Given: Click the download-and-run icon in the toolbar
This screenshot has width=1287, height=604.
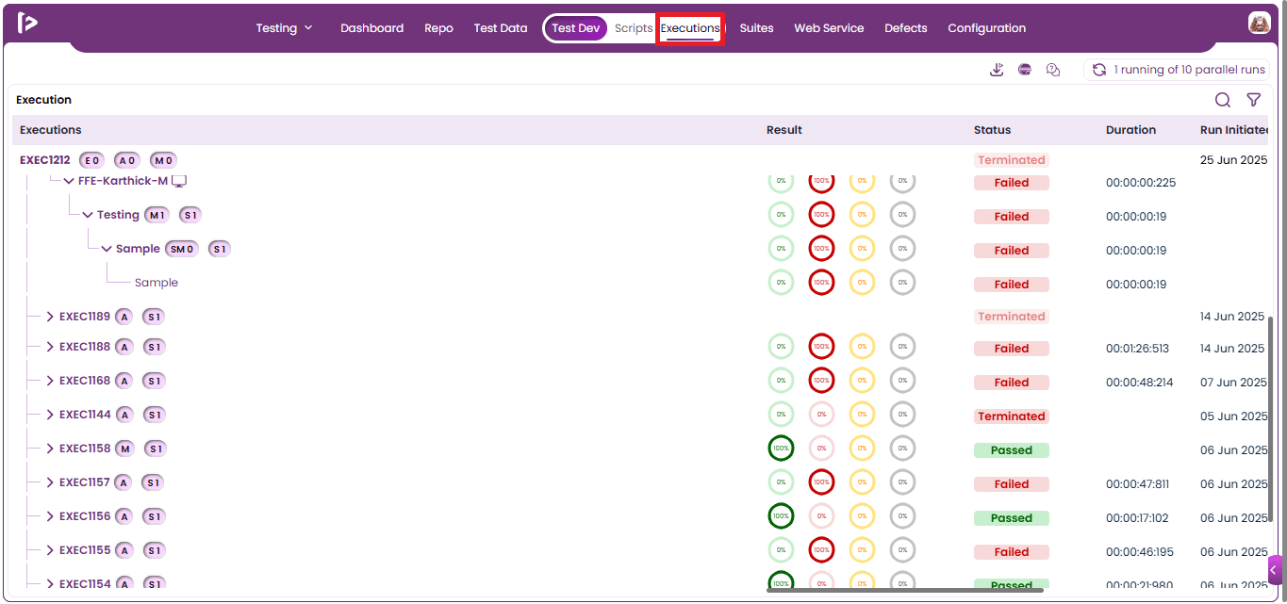Looking at the screenshot, I should (997, 70).
